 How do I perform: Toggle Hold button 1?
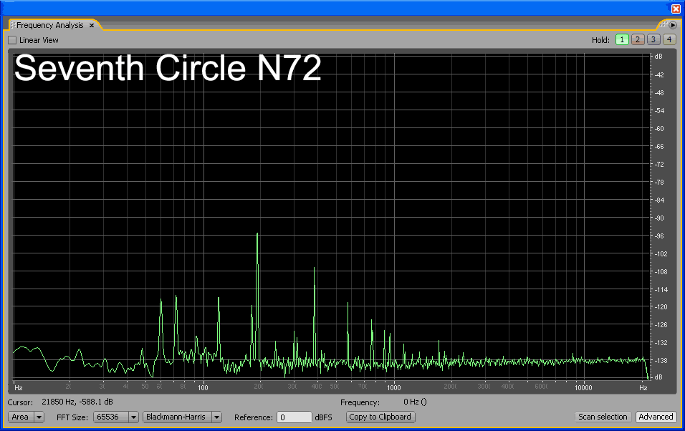pos(622,40)
